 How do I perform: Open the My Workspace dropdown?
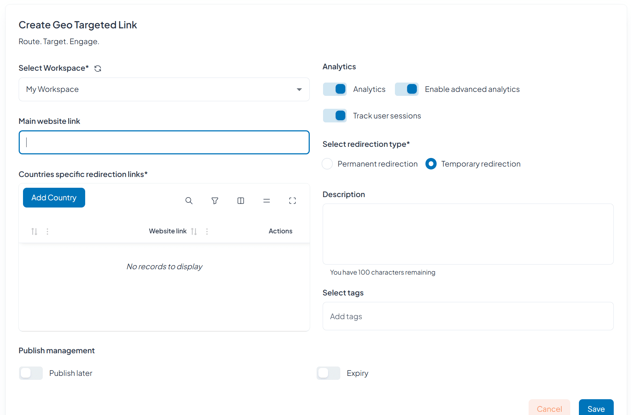[x=164, y=89]
